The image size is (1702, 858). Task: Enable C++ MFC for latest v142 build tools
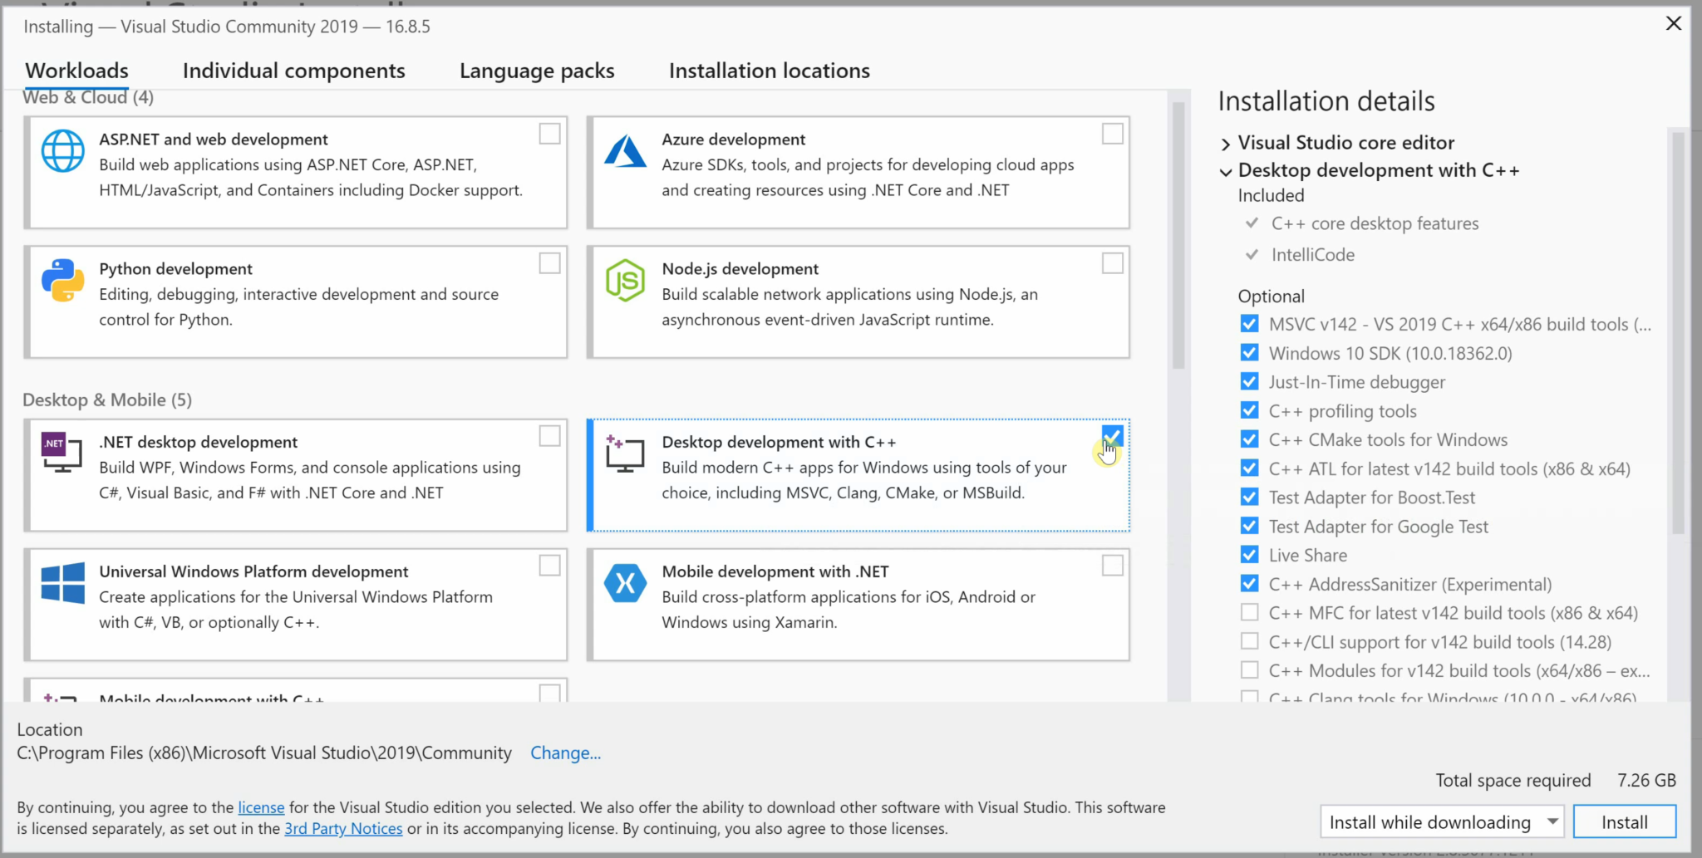point(1249,612)
